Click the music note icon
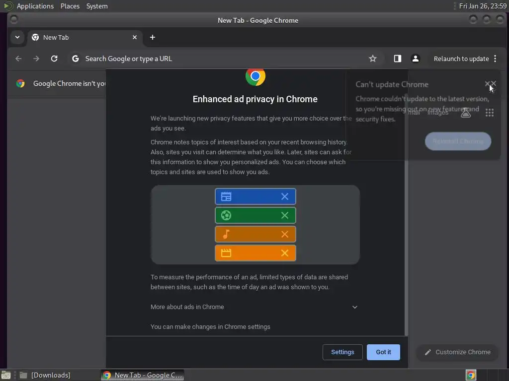The image size is (509, 381). pyautogui.click(x=226, y=234)
